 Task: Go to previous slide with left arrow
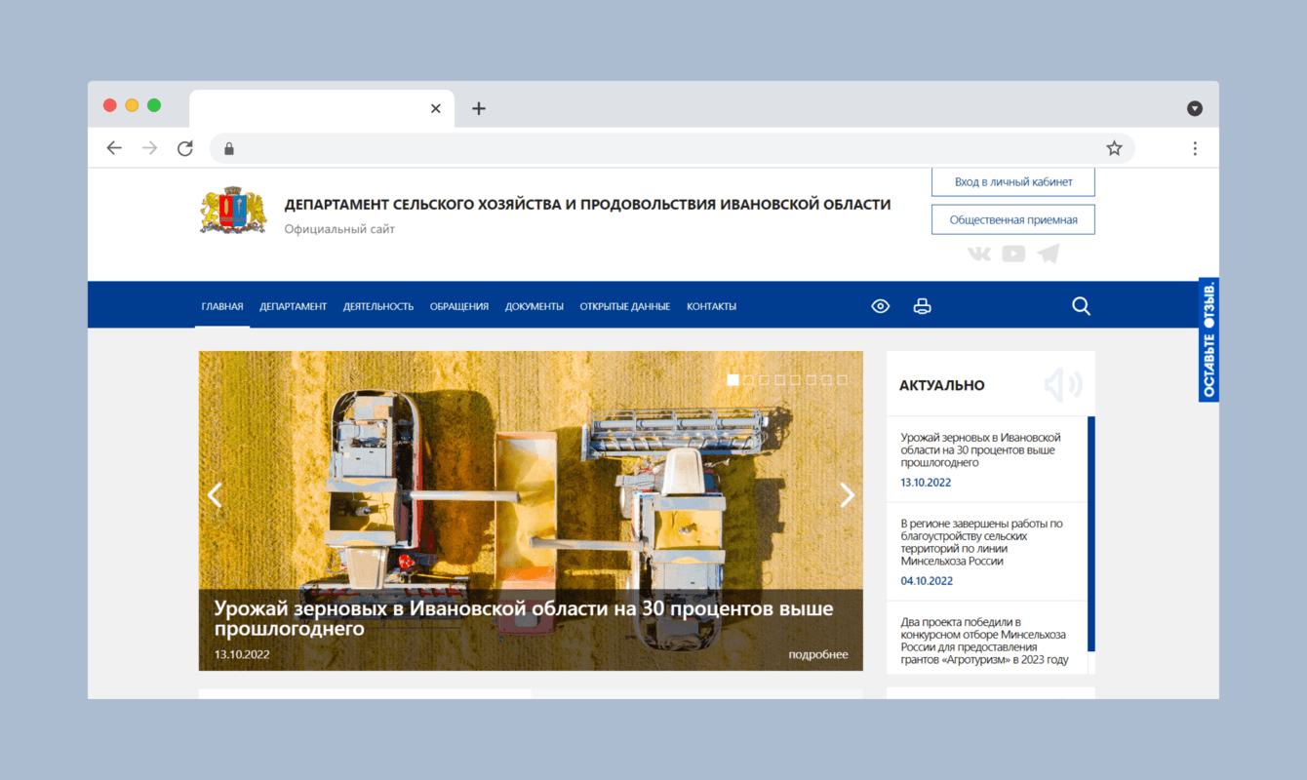215,495
